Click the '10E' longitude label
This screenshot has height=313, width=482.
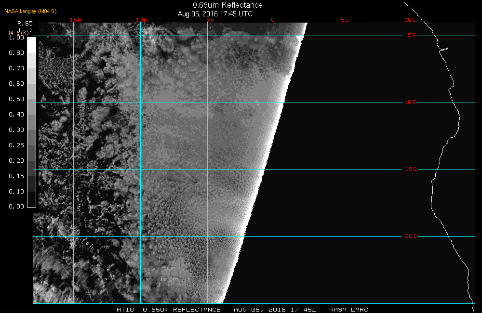pos(410,20)
